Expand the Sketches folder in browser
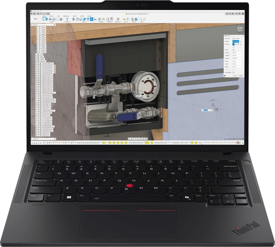275x247 pixels. [x=34, y=59]
